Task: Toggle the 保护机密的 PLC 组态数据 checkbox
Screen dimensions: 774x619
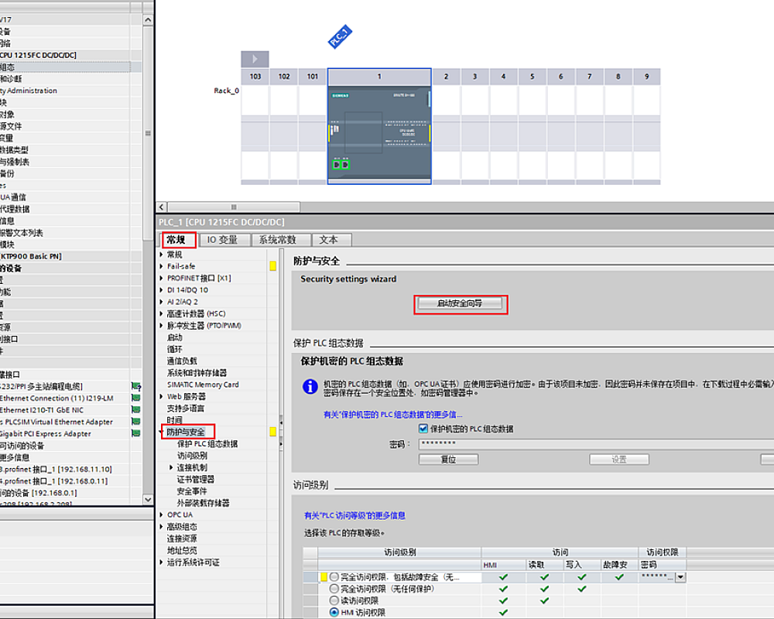Action: 423,429
